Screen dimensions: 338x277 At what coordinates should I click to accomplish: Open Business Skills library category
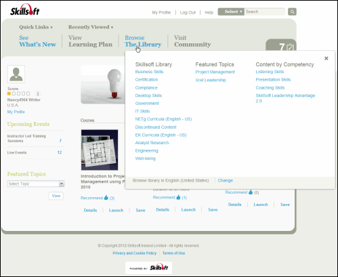pyautogui.click(x=149, y=72)
